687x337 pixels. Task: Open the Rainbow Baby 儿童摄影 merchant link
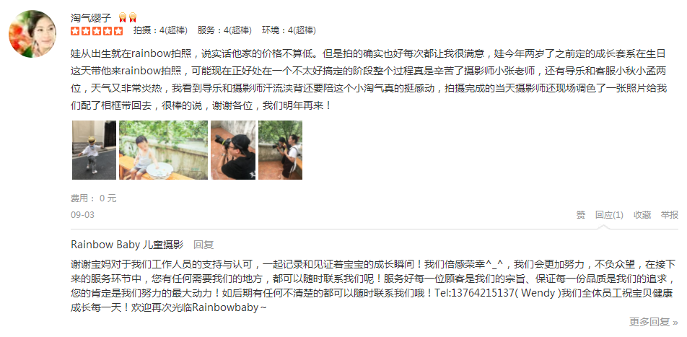coord(127,245)
